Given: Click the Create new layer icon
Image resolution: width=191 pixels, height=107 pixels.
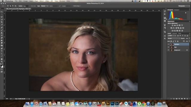Looking at the screenshot, I should (x=185, y=99).
